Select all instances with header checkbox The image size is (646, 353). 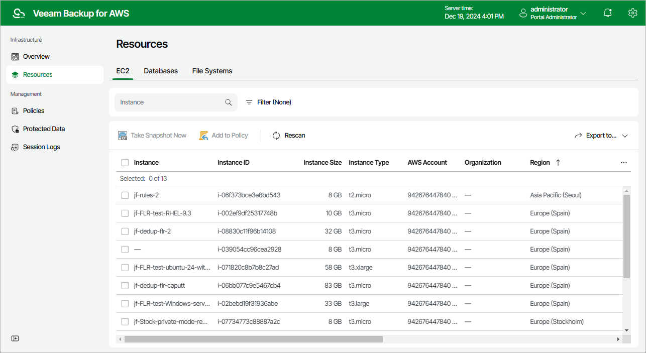click(x=125, y=163)
